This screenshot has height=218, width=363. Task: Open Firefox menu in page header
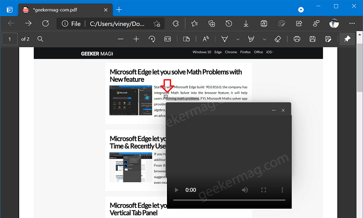pos(245,52)
